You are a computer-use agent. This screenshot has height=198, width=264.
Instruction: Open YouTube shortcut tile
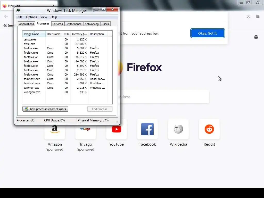(117, 129)
